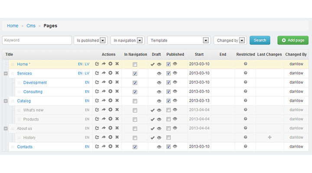
Task: Check Published checkbox for What's new
Action: 169,110
